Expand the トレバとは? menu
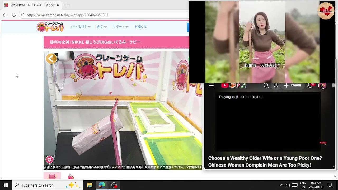 (80, 27)
